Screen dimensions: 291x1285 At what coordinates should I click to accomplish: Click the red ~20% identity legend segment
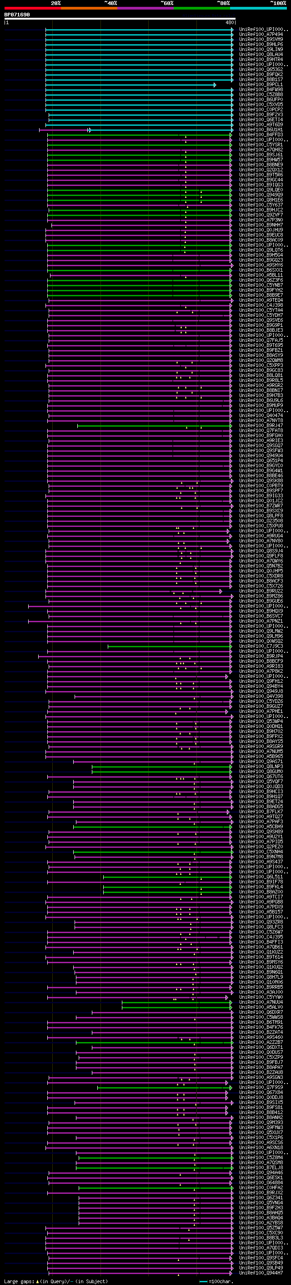pos(33,8)
